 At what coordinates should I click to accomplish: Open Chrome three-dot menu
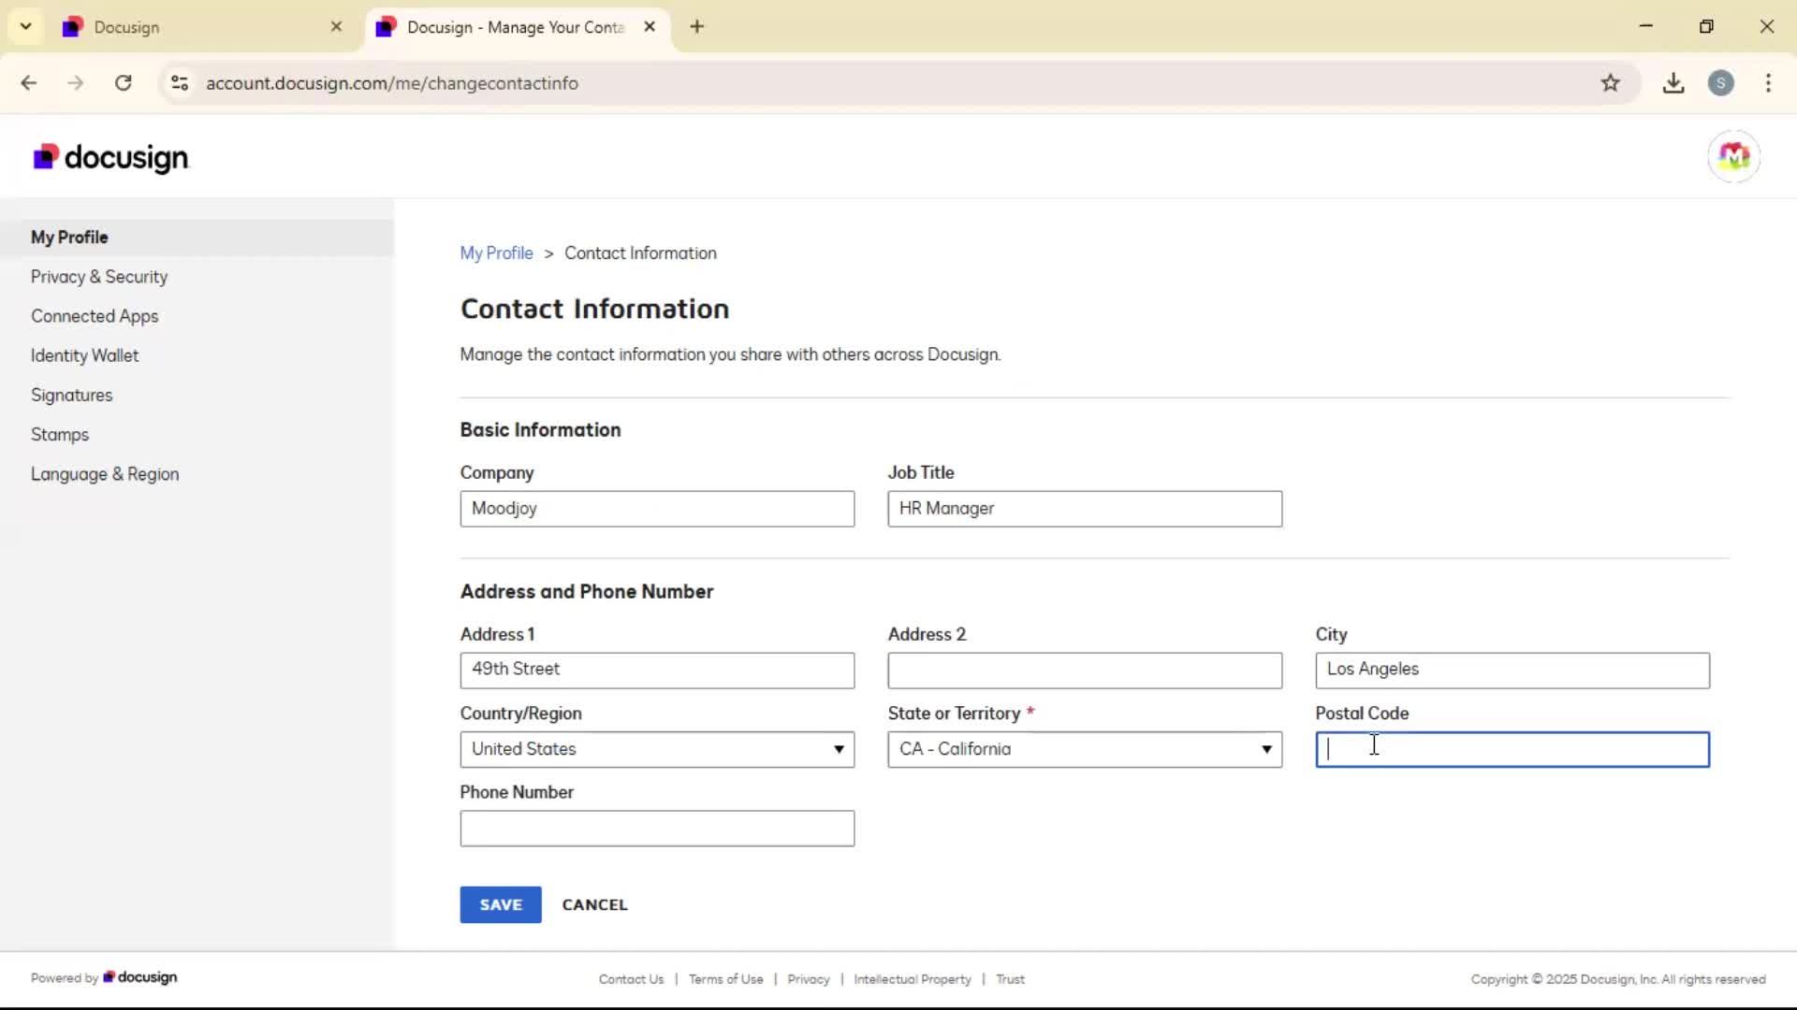pyautogui.click(x=1768, y=83)
